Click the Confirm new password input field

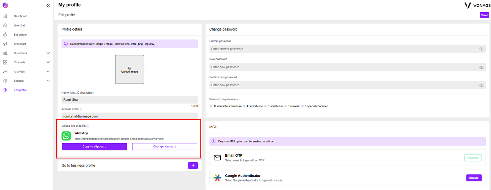point(347,85)
